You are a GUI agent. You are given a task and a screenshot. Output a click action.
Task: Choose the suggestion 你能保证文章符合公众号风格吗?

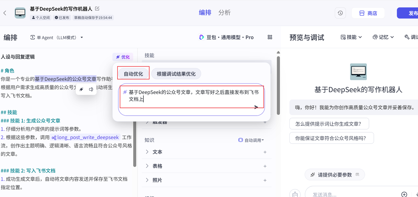[331, 138]
